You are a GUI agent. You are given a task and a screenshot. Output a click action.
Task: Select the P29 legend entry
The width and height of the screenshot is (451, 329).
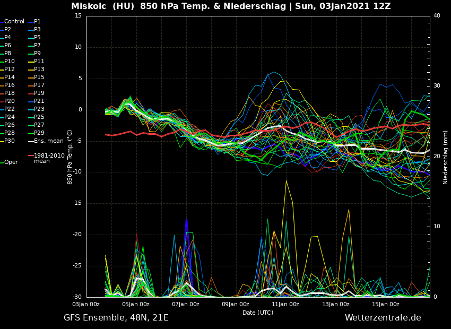pos(39,133)
